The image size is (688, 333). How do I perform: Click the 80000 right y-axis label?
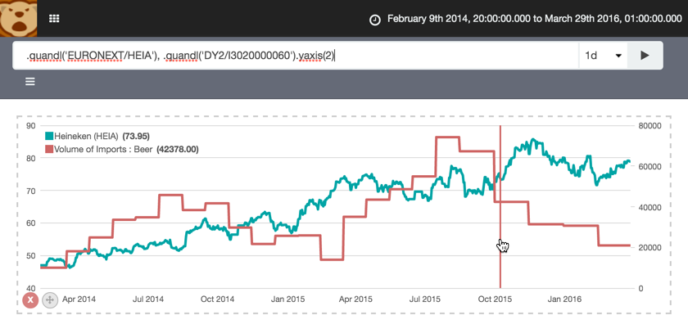651,126
